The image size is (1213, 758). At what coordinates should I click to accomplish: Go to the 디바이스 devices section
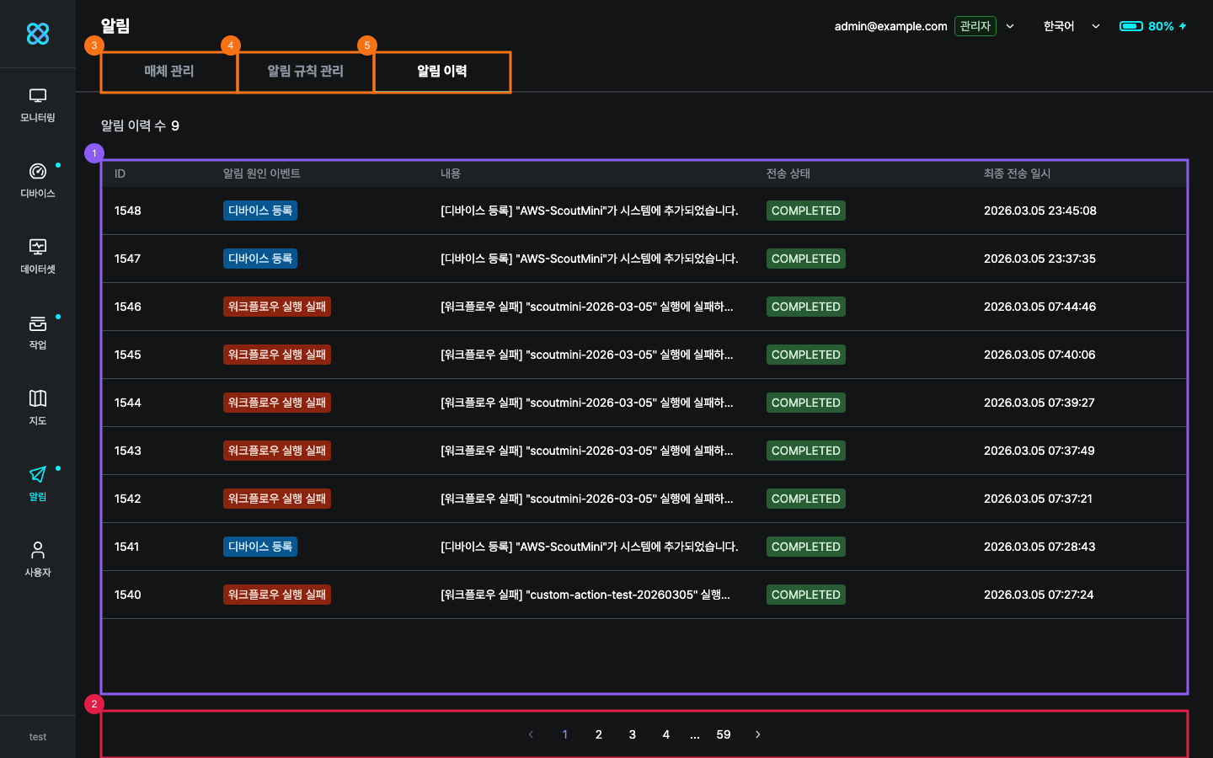click(38, 181)
